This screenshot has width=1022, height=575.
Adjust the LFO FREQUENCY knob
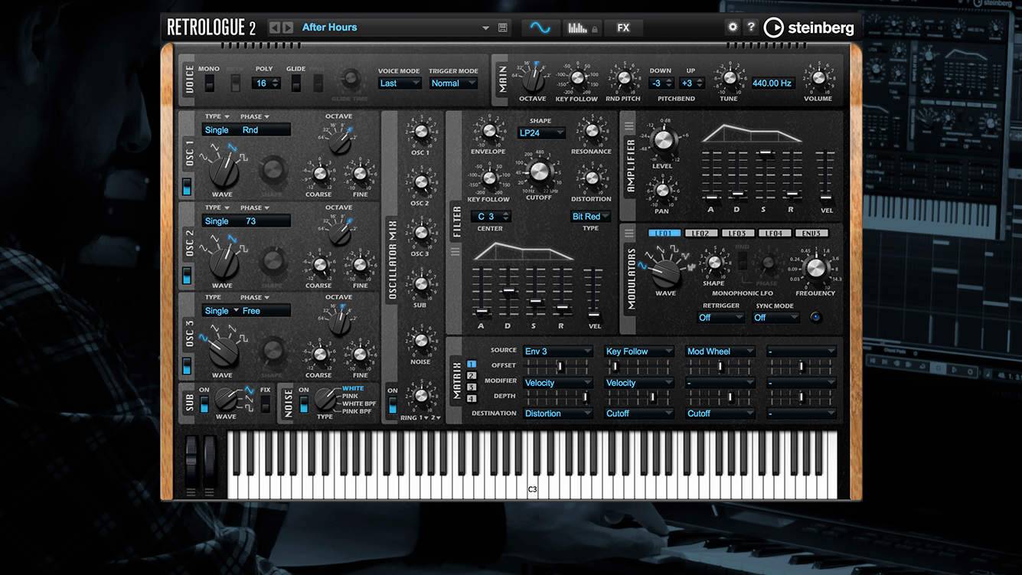(x=816, y=267)
